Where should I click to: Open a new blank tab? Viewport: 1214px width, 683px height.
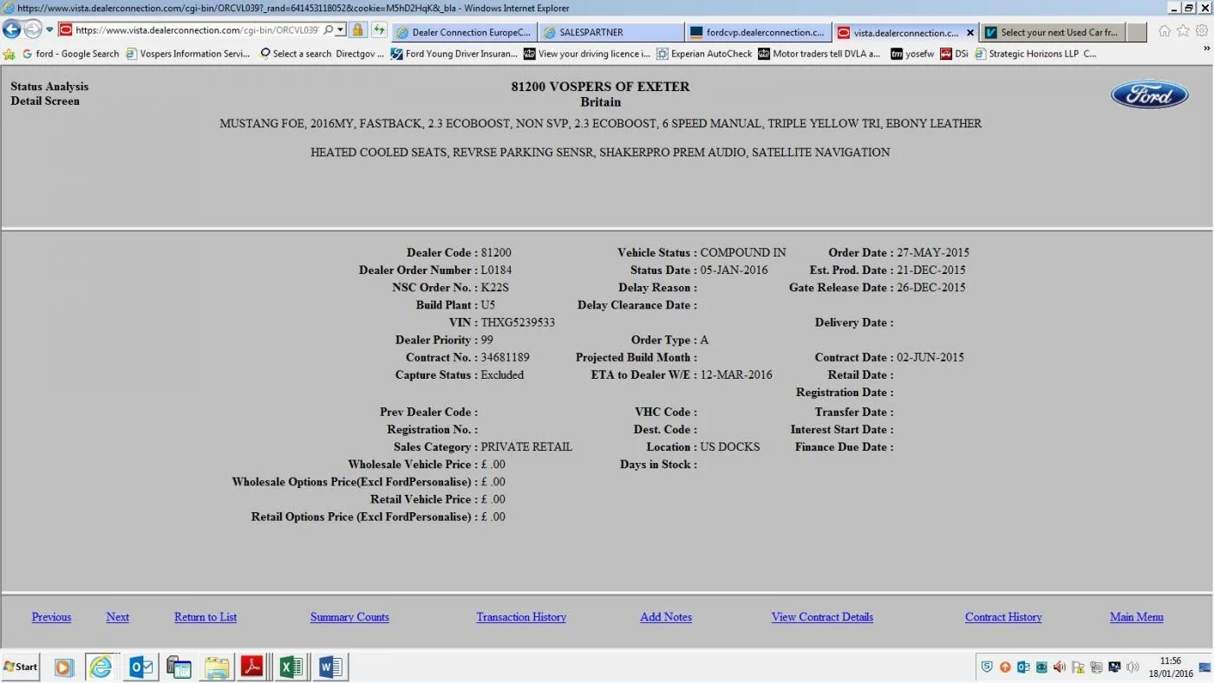pos(1137,32)
